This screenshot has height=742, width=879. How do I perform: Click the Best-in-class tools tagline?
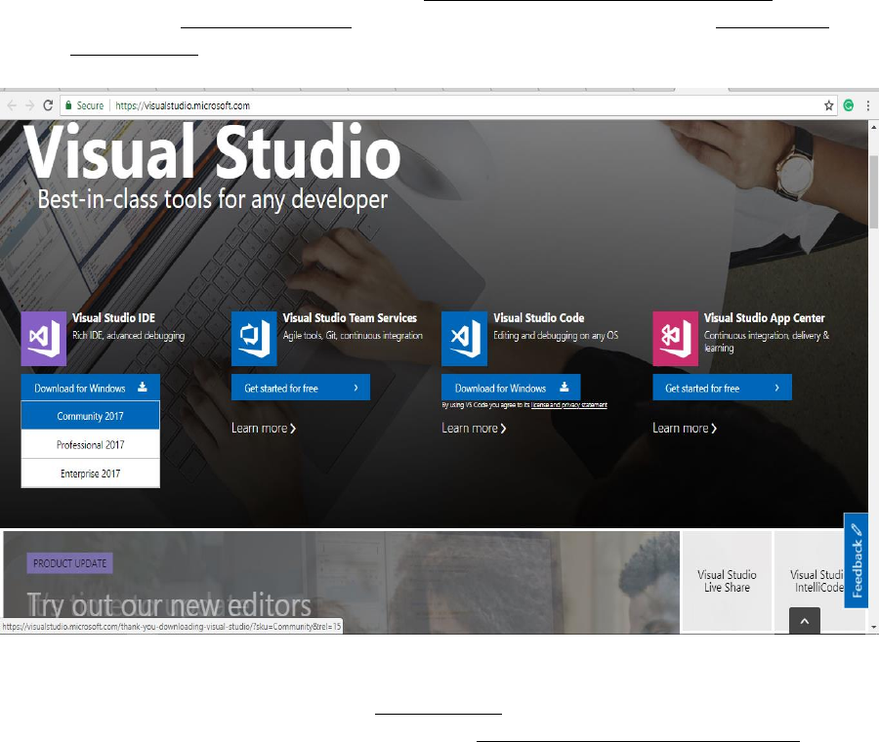[213, 199]
